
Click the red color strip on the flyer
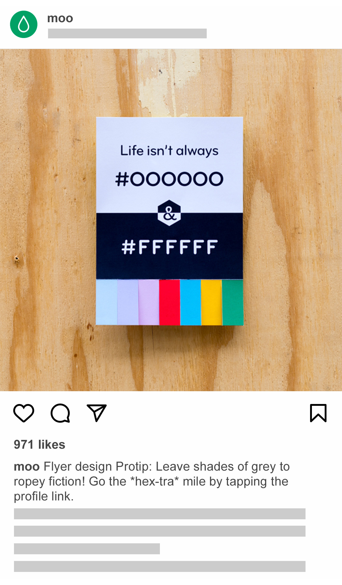point(169,302)
